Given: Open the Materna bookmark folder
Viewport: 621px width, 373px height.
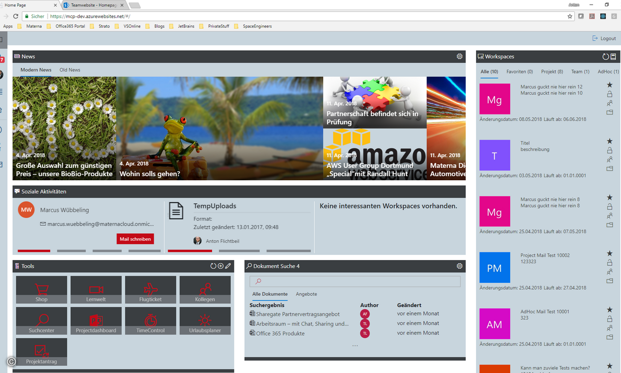Looking at the screenshot, I should [30, 26].
